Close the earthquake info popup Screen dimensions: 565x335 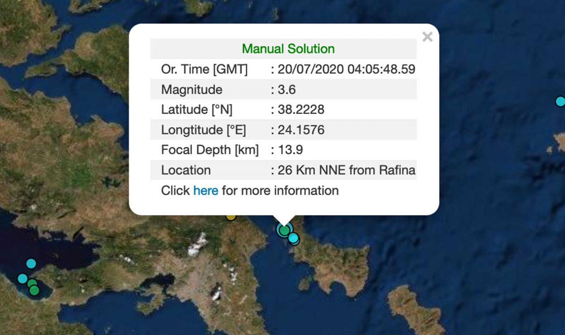click(427, 37)
